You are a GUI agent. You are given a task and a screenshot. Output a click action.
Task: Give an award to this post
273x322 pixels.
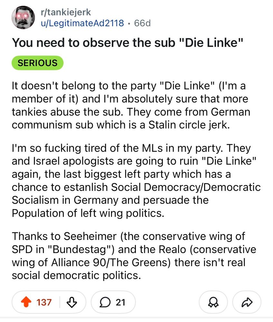(x=212, y=302)
